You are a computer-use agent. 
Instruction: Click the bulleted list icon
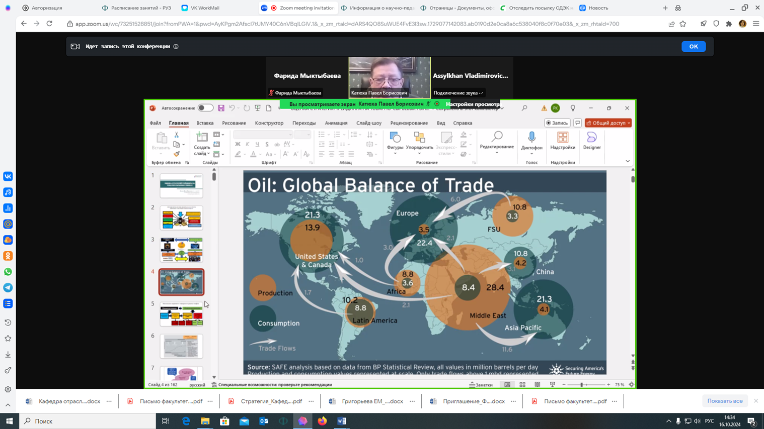(322, 135)
